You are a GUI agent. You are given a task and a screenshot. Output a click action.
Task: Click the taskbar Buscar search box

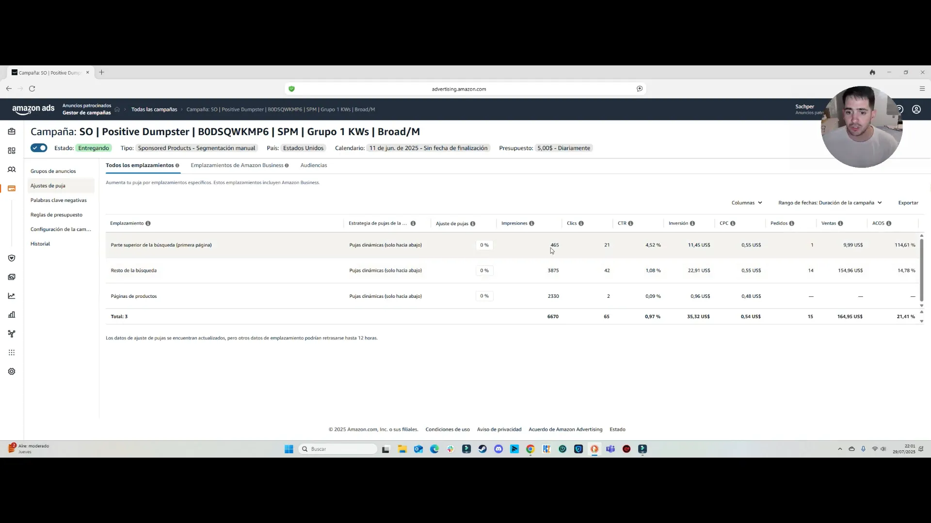coord(338,449)
